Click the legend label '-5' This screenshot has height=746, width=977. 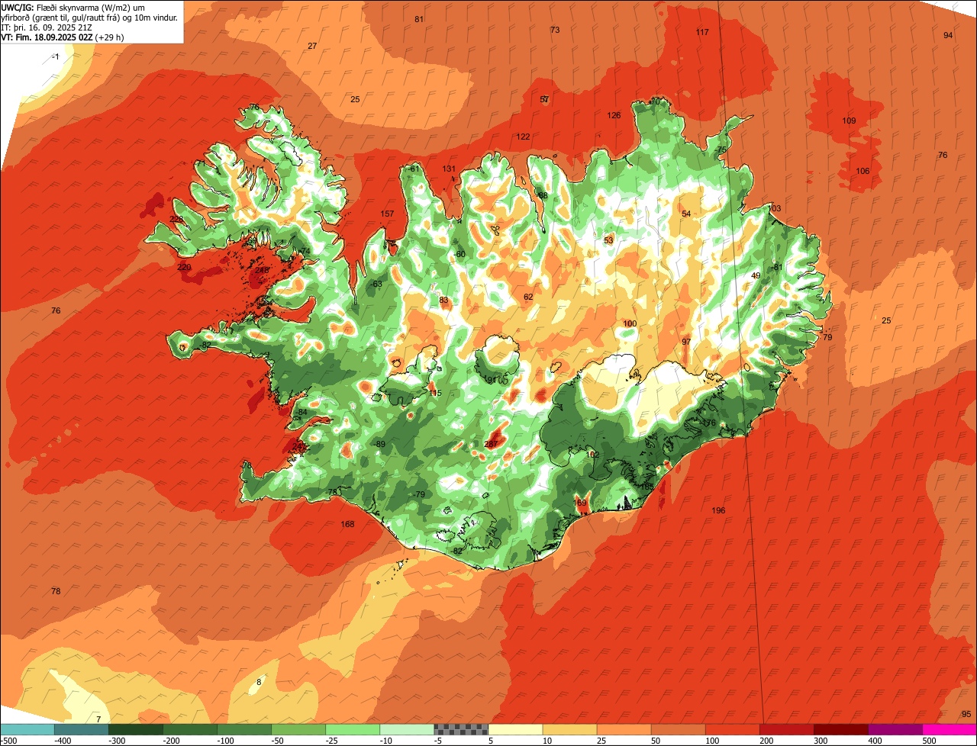pos(439,741)
